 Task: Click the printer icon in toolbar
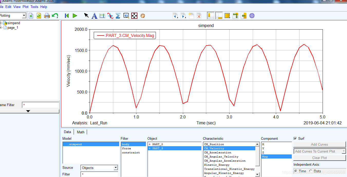[47, 16]
